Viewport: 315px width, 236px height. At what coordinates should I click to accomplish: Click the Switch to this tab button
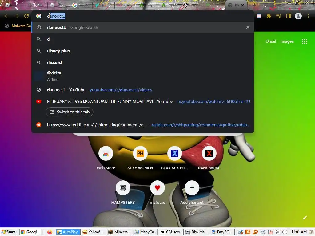pyautogui.click(x=70, y=112)
